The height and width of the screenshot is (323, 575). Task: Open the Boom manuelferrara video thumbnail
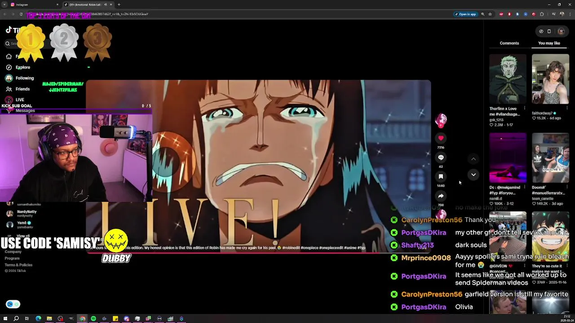pyautogui.click(x=551, y=158)
